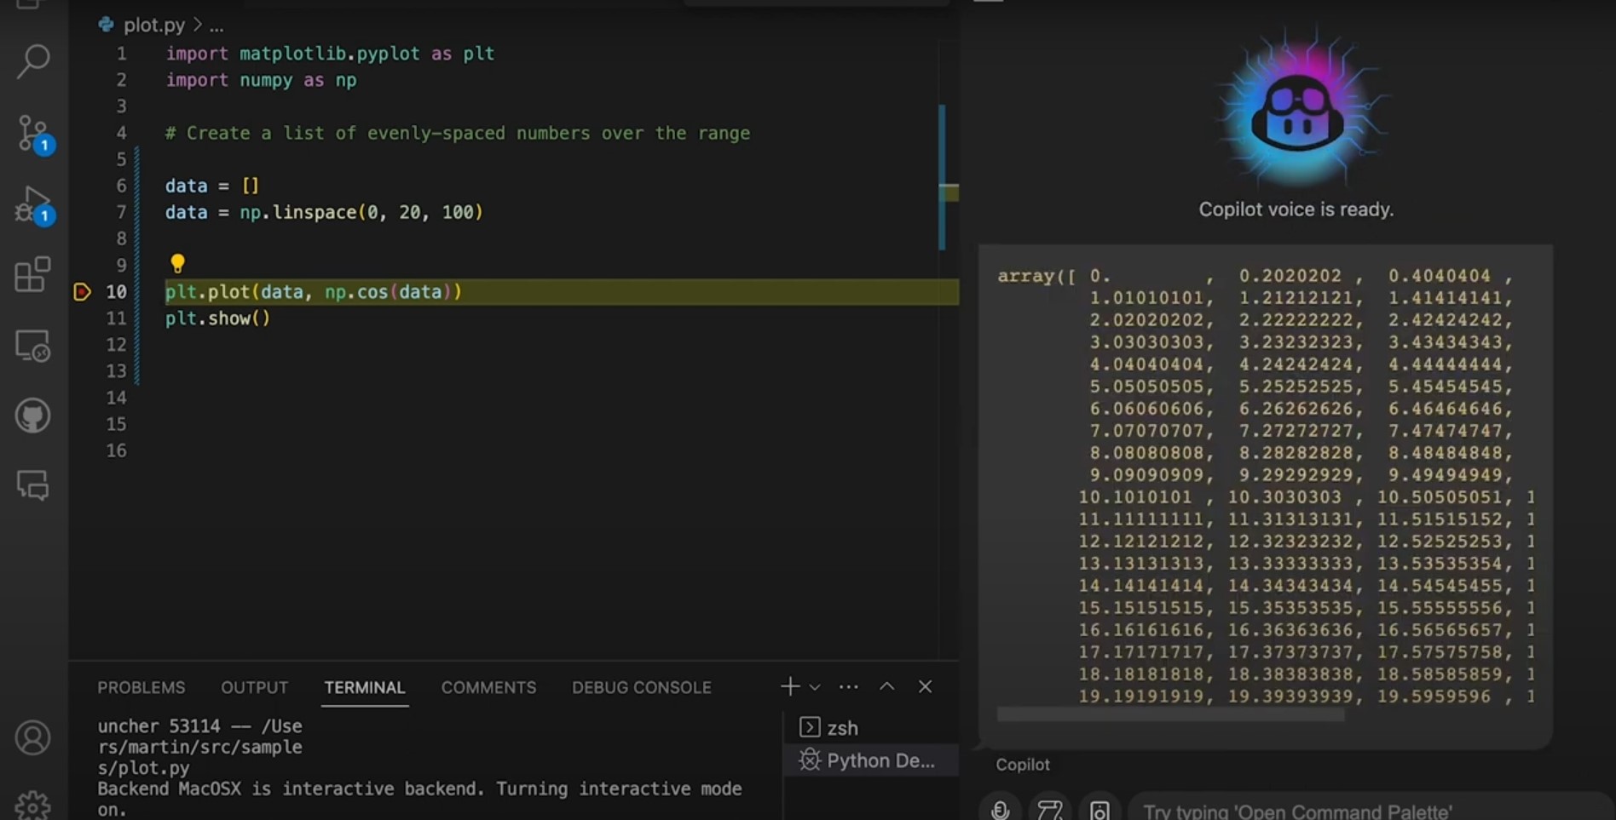Image resolution: width=1616 pixels, height=820 pixels.
Task: Open the GitHub view icon
Action: (33, 416)
